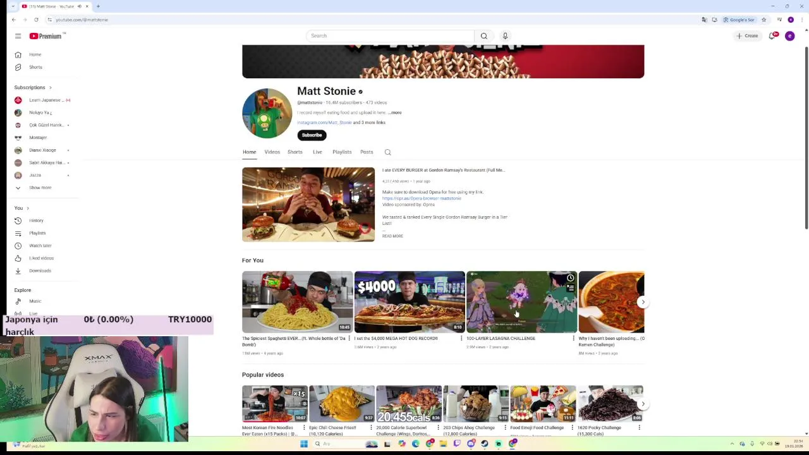This screenshot has height=455, width=809.
Task: Open the Epic Chili Cheese Fries thumbnail
Action: [x=342, y=404]
